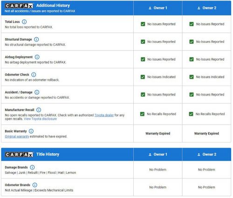The image size is (233, 198).
Task: Follow the Original warranty link
Action: click(x=17, y=137)
